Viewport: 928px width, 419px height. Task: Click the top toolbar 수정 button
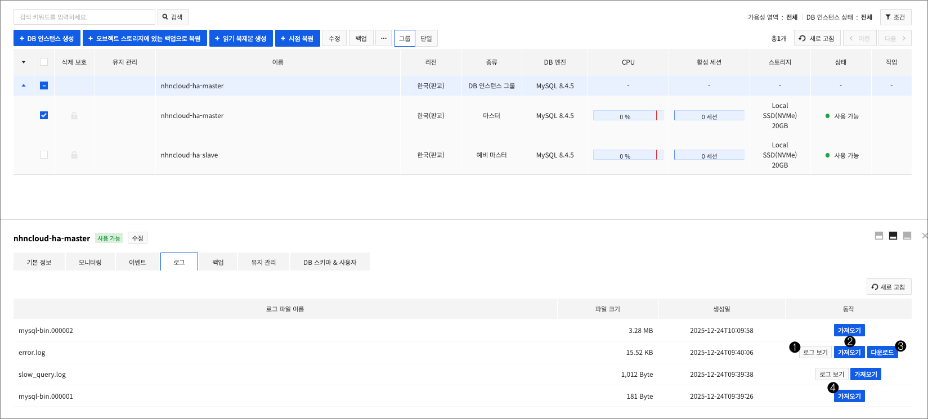tap(334, 38)
